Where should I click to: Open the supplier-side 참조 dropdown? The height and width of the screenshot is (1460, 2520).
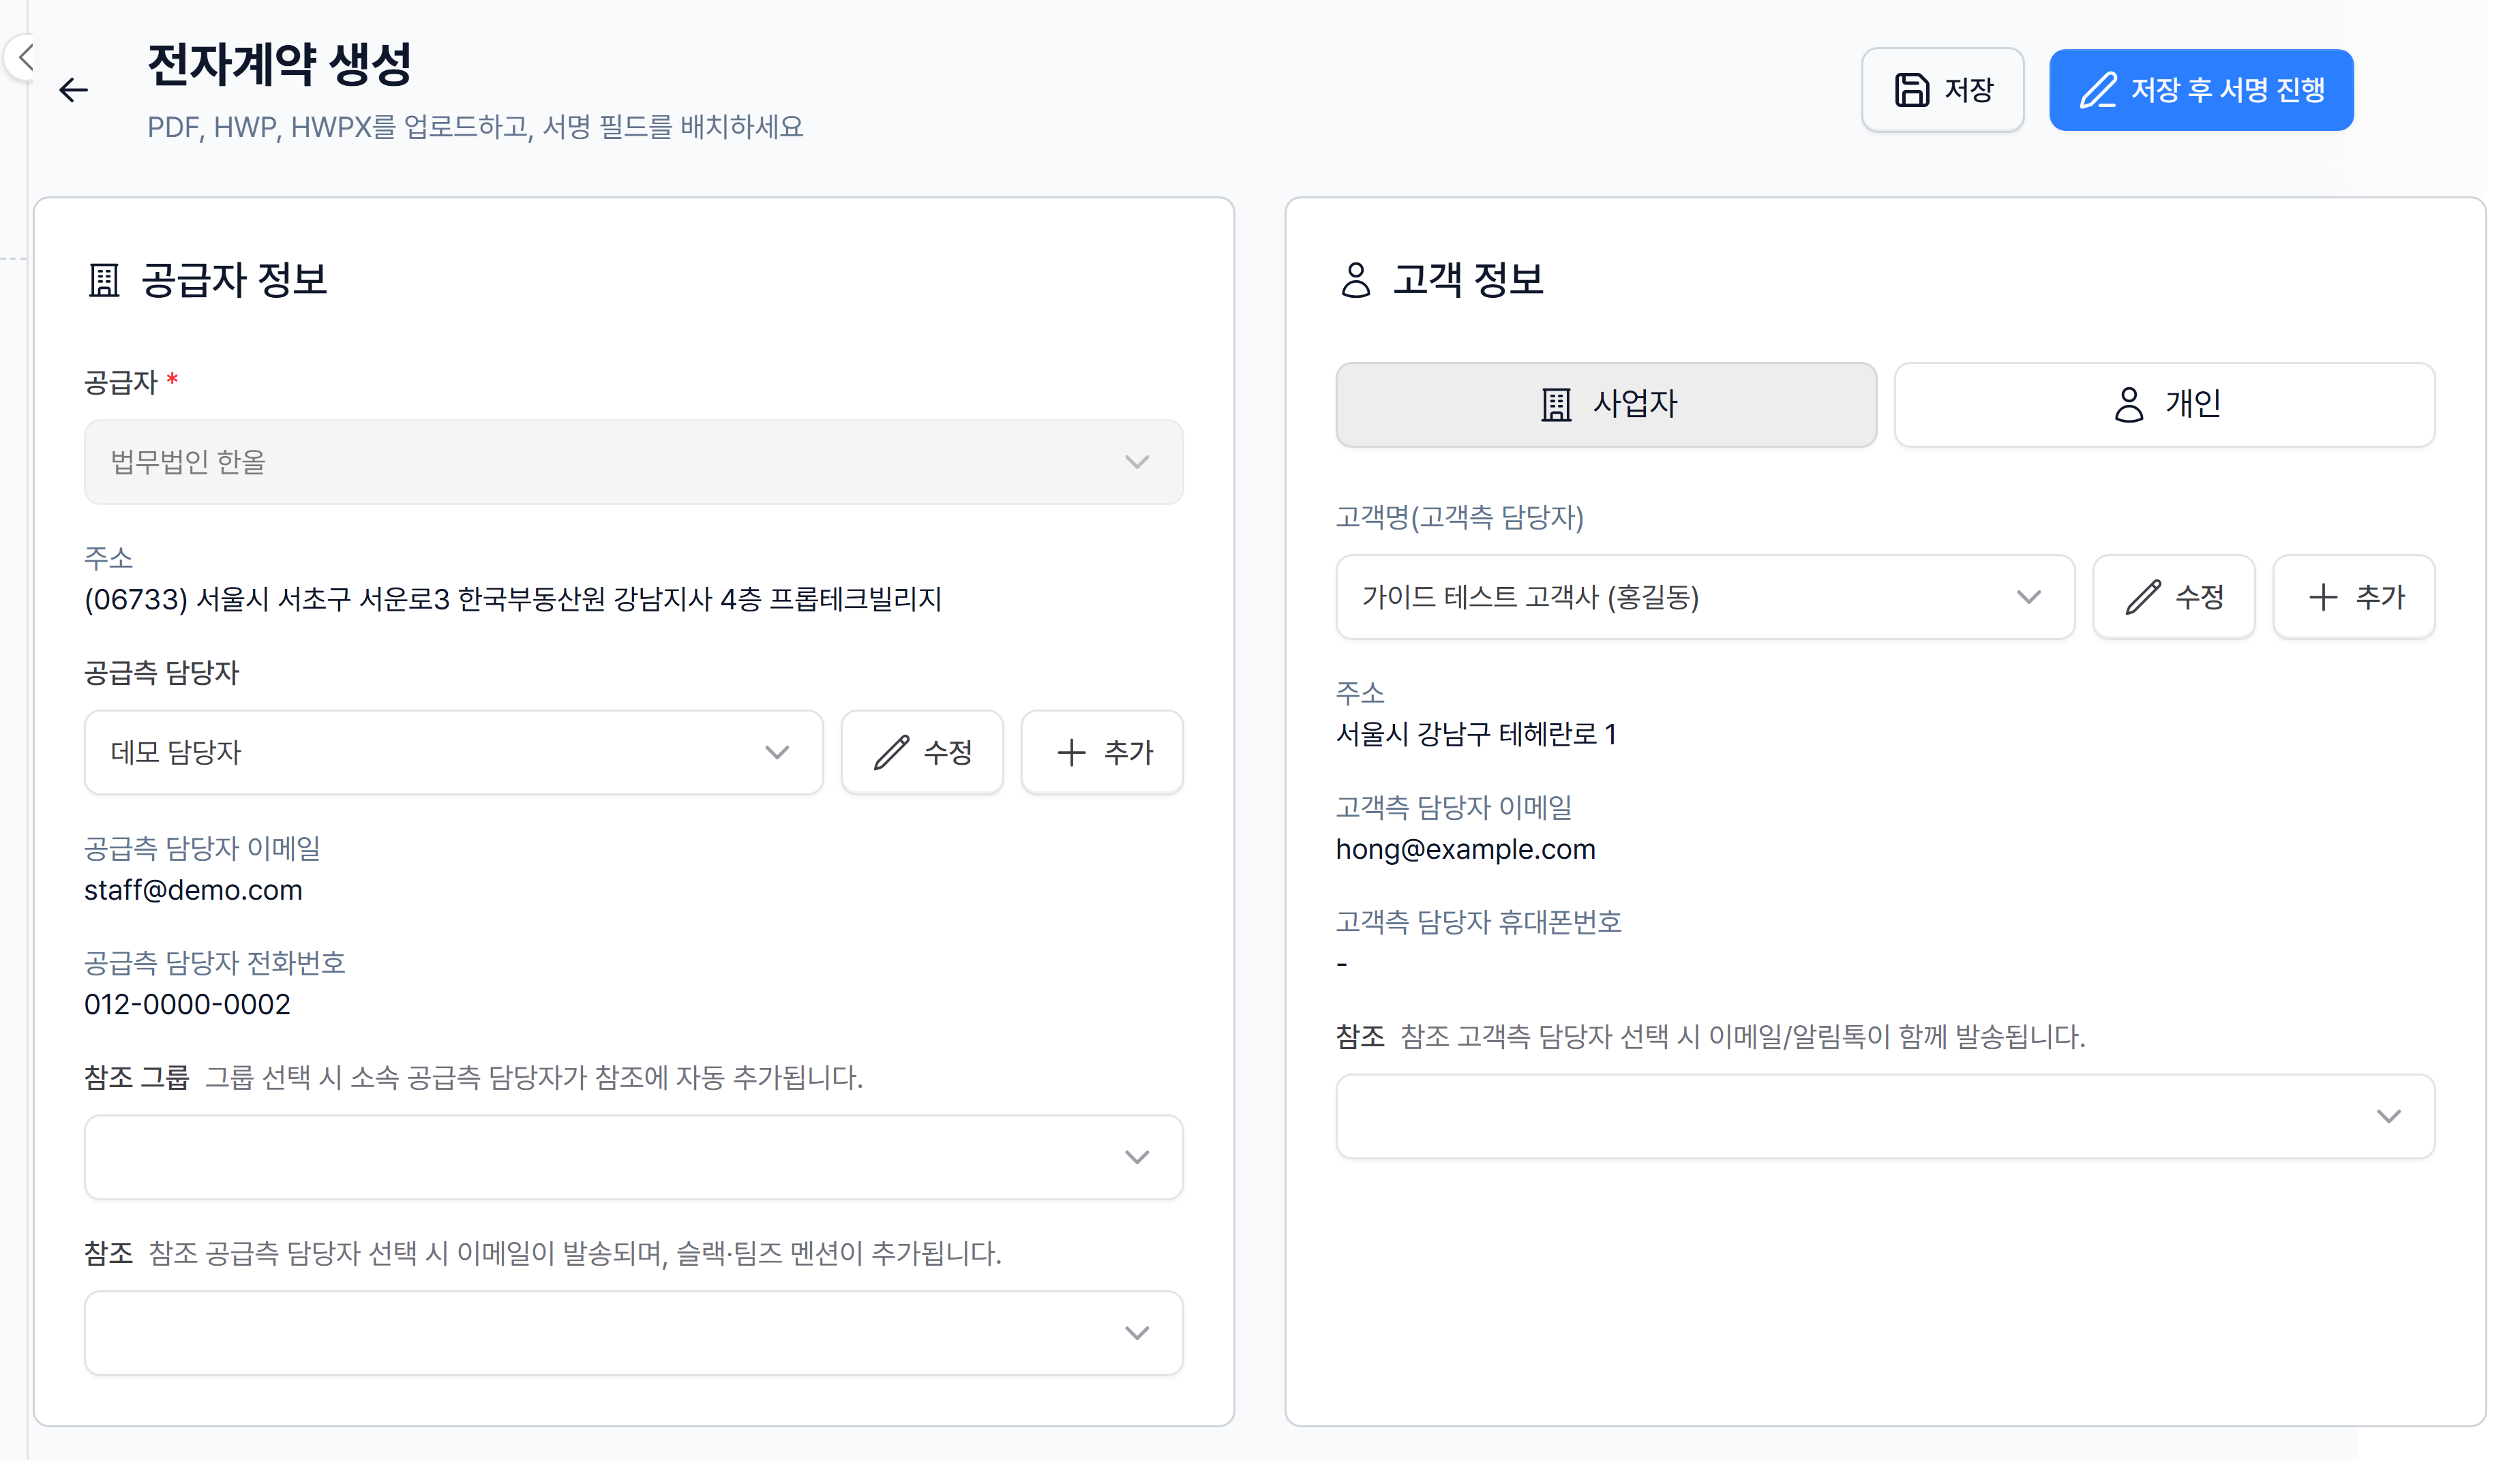coord(634,1333)
